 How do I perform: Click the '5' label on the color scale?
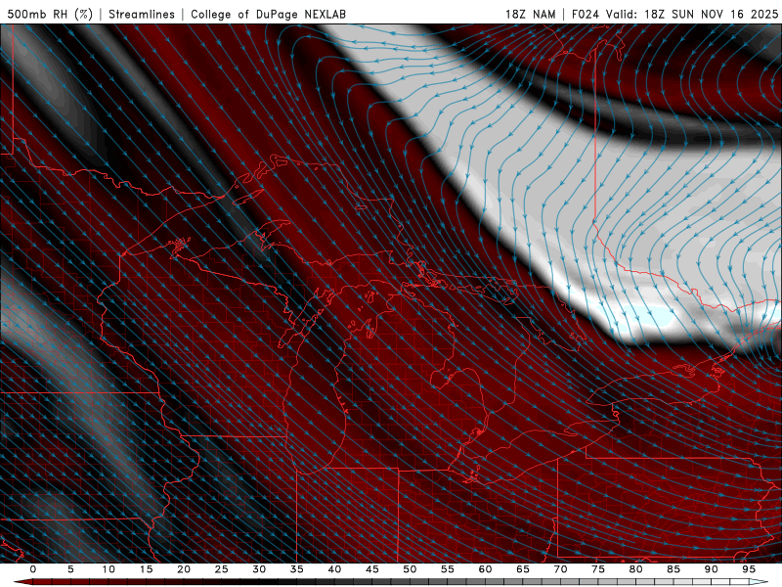click(70, 569)
